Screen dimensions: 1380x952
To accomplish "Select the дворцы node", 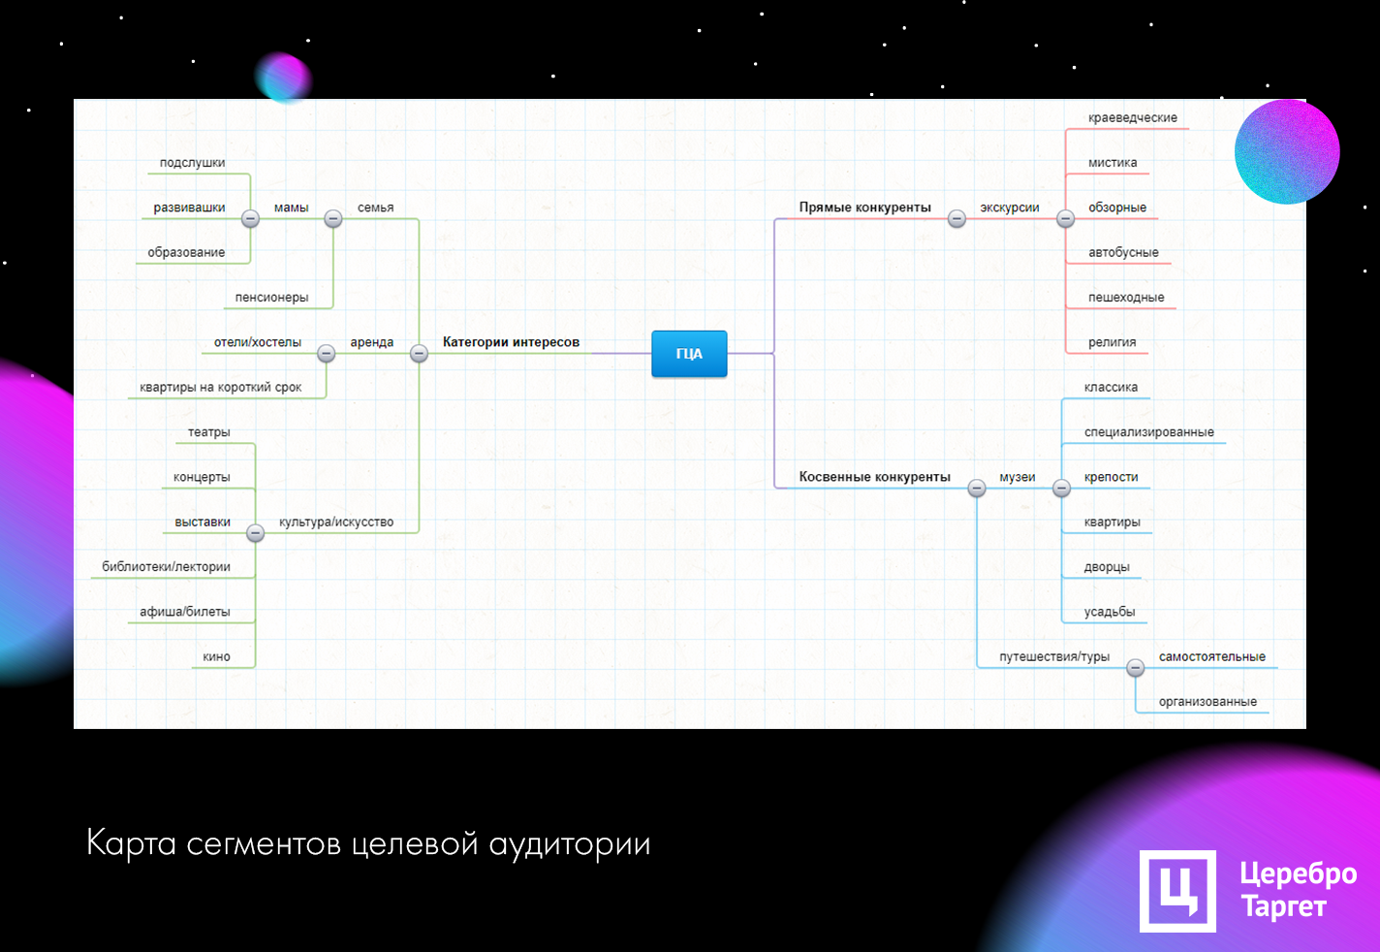I will pos(1107,567).
